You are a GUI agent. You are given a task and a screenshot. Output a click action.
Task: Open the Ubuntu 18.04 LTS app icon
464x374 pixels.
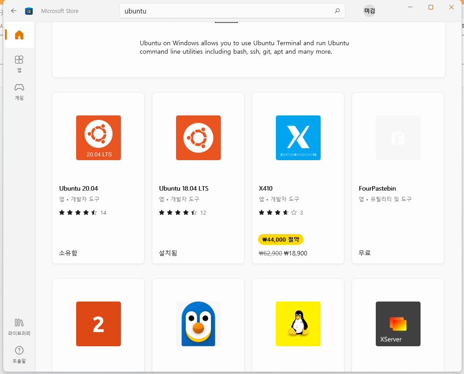tap(198, 138)
